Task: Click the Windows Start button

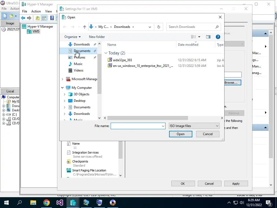Action: 6,203
